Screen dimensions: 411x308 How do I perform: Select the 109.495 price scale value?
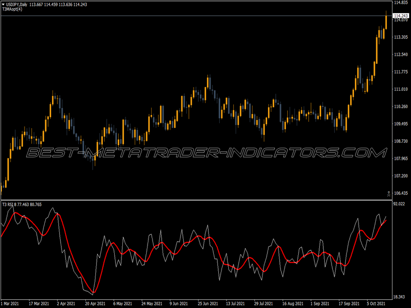[401, 124]
